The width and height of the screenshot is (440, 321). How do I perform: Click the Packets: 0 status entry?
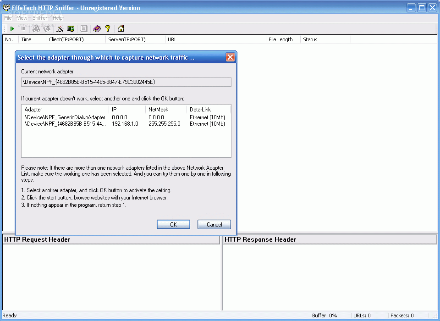coord(402,315)
